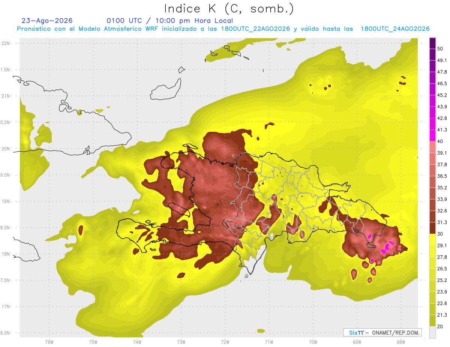
Task: Click the legend value "42.6"
Action: point(442,118)
